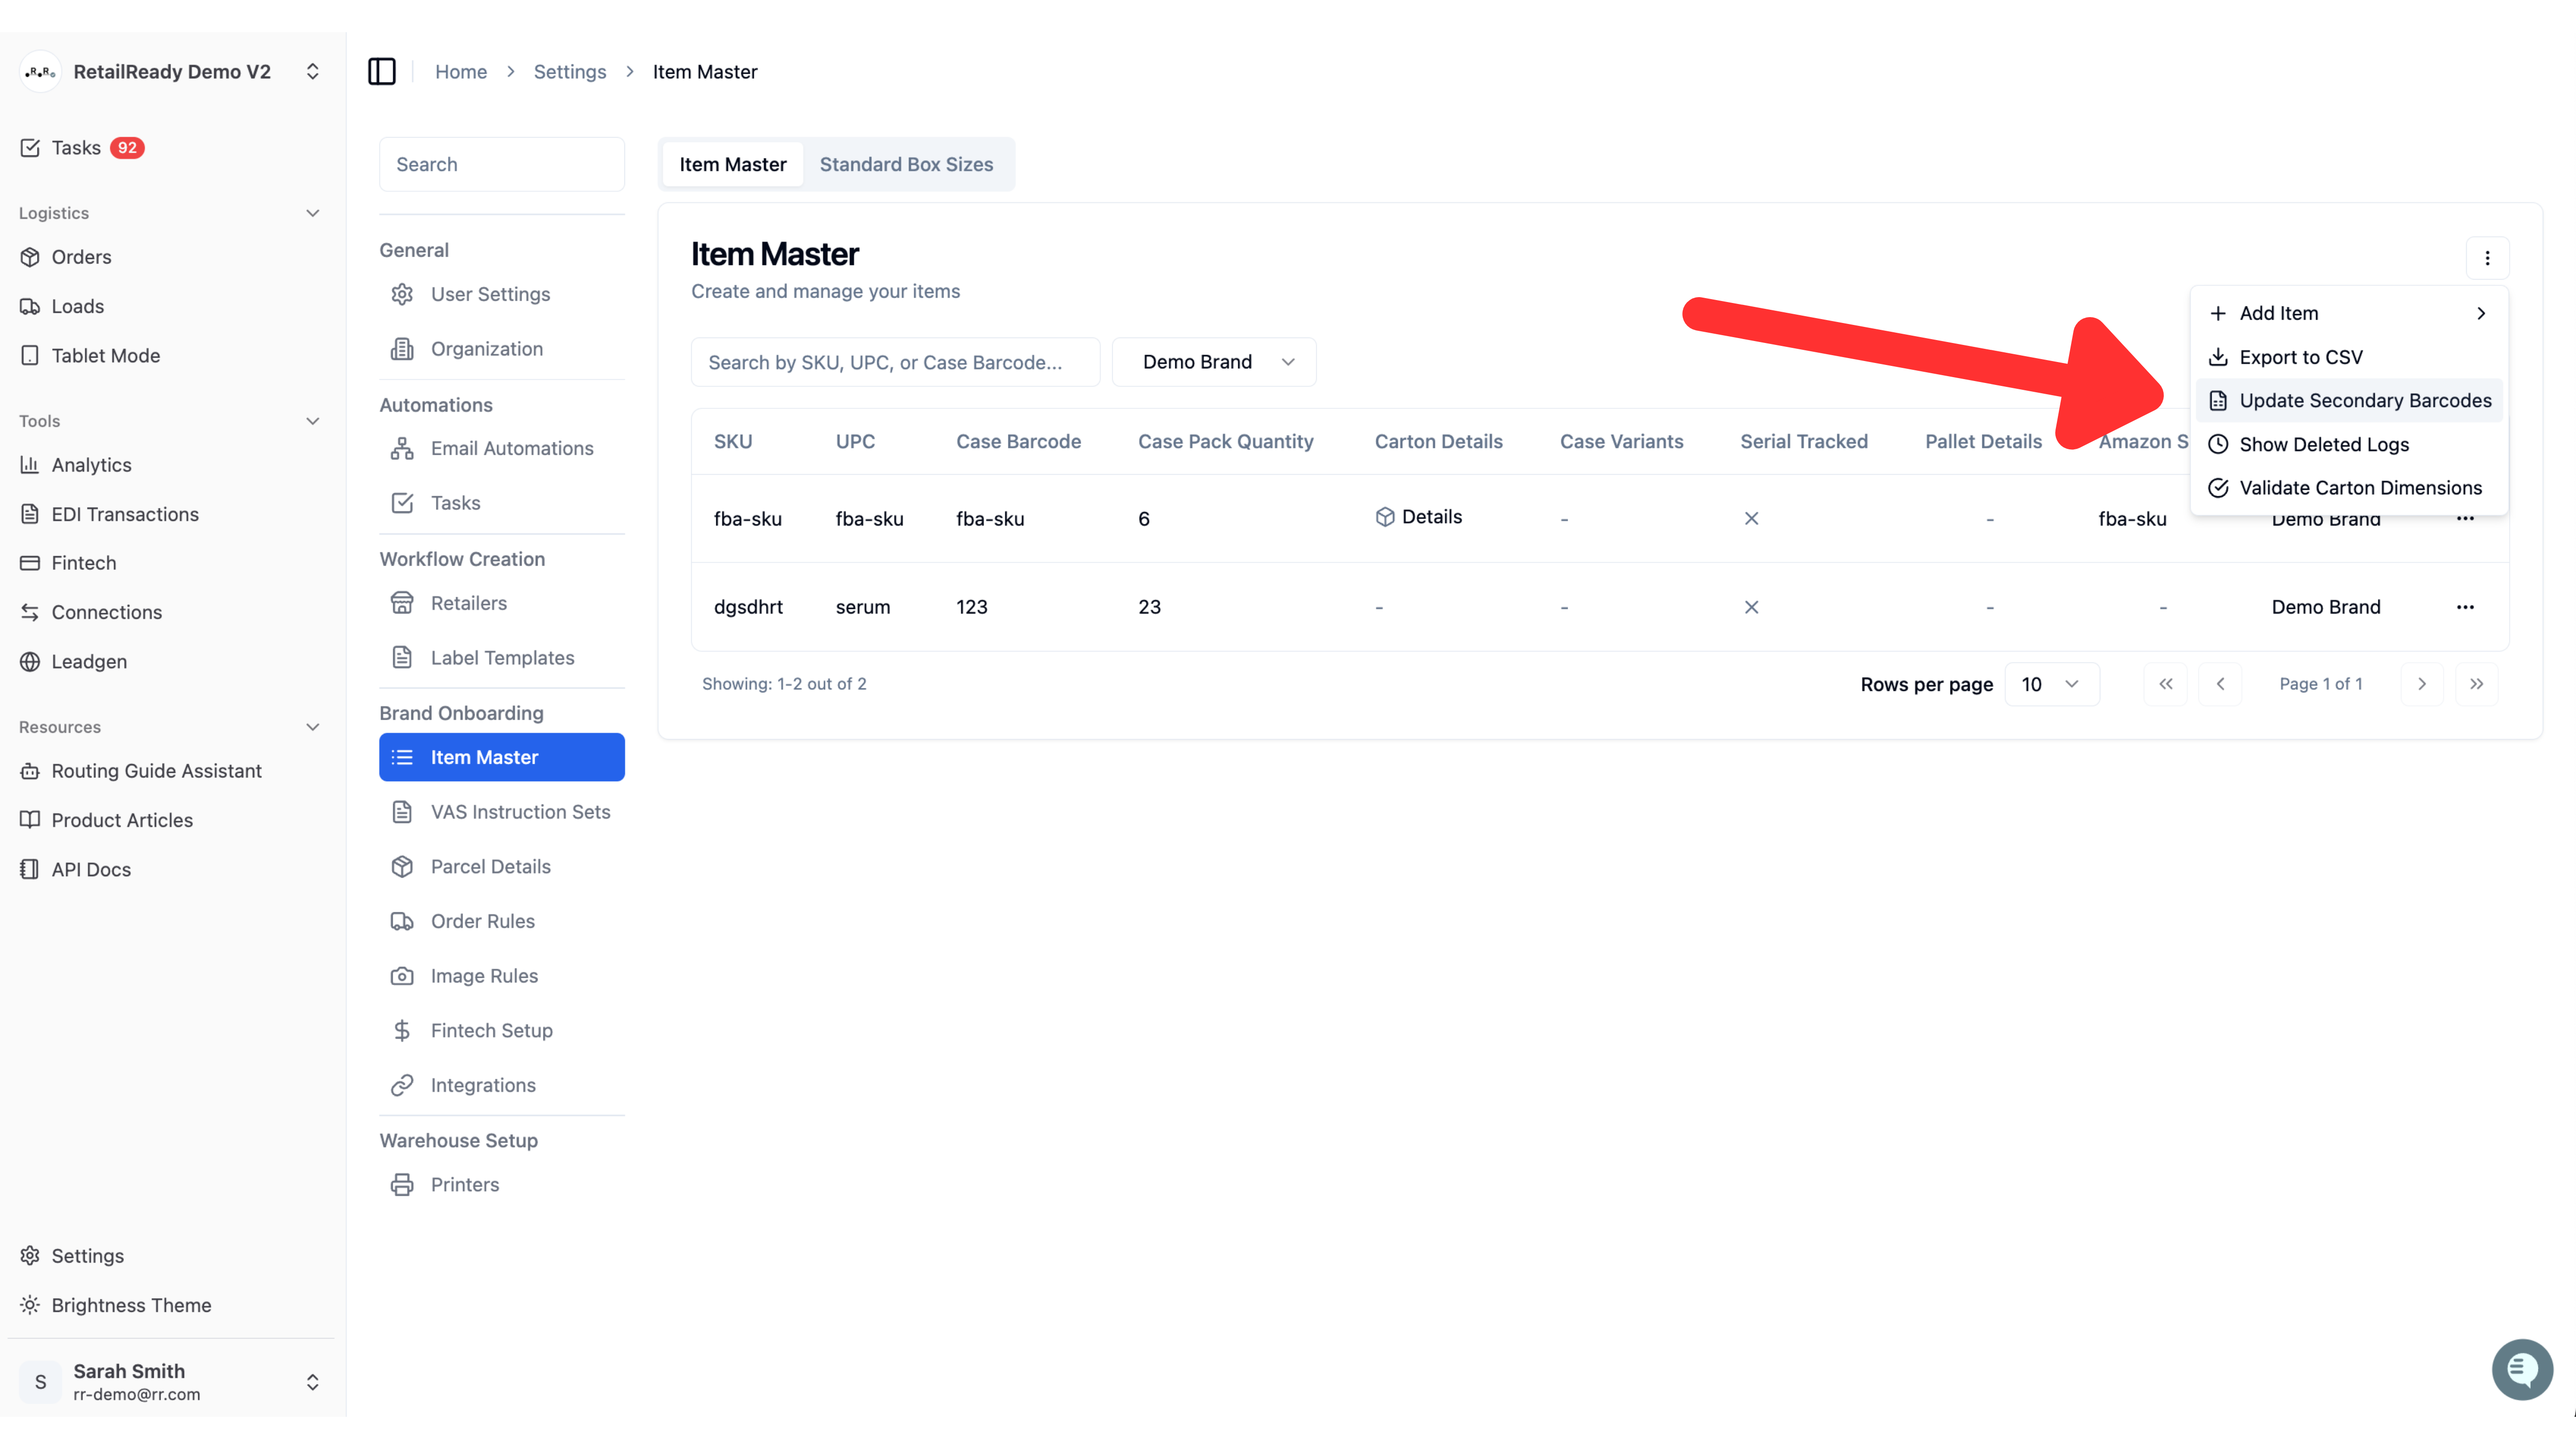Screen dimensions: 2576x1449
Task: Open Routing Guide Assistant
Action: point(141,771)
